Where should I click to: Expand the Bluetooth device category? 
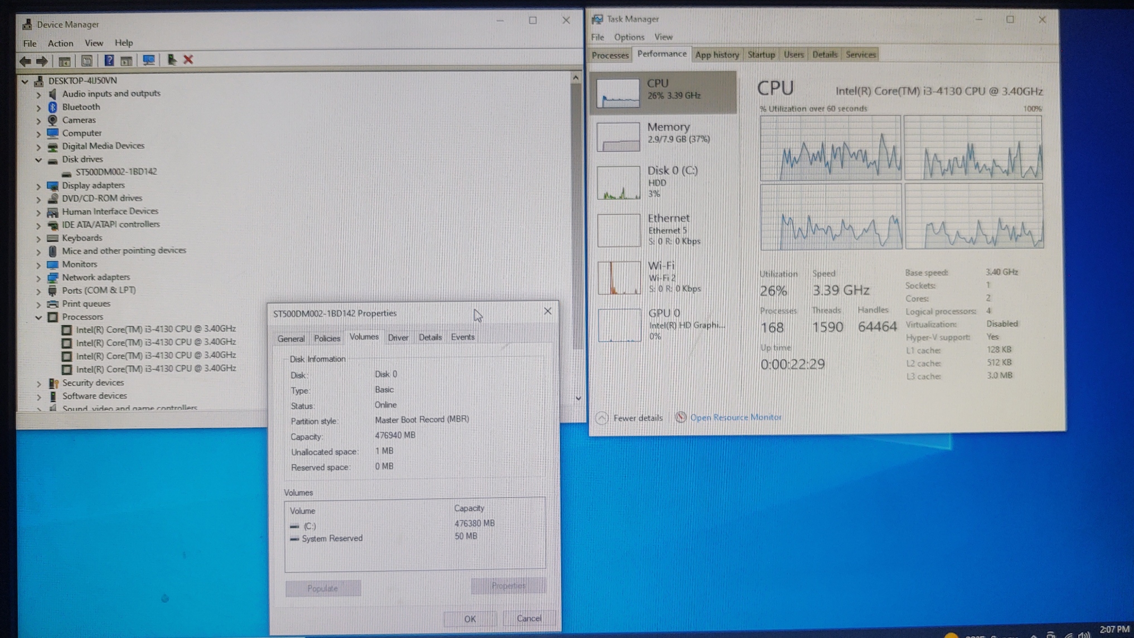pyautogui.click(x=38, y=107)
